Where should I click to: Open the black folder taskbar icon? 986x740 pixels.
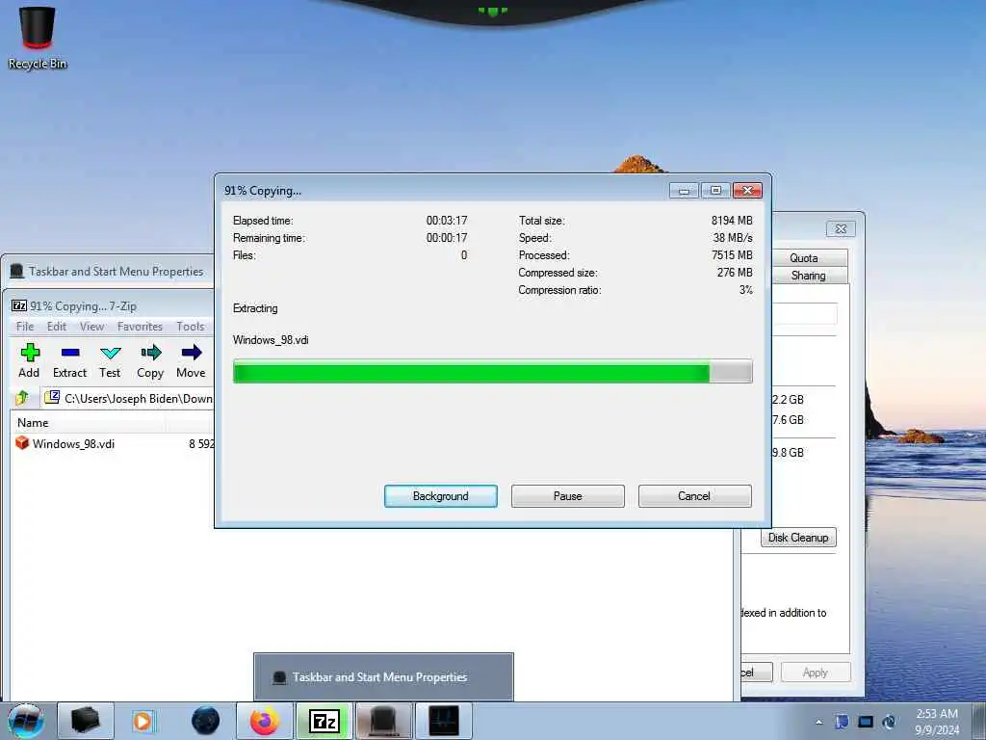point(86,721)
